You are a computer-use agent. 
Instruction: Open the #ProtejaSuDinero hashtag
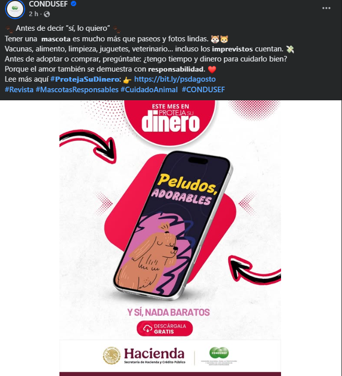click(85, 79)
